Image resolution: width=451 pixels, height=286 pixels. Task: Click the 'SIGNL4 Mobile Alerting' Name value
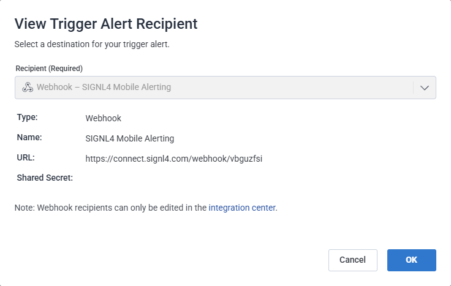point(130,138)
